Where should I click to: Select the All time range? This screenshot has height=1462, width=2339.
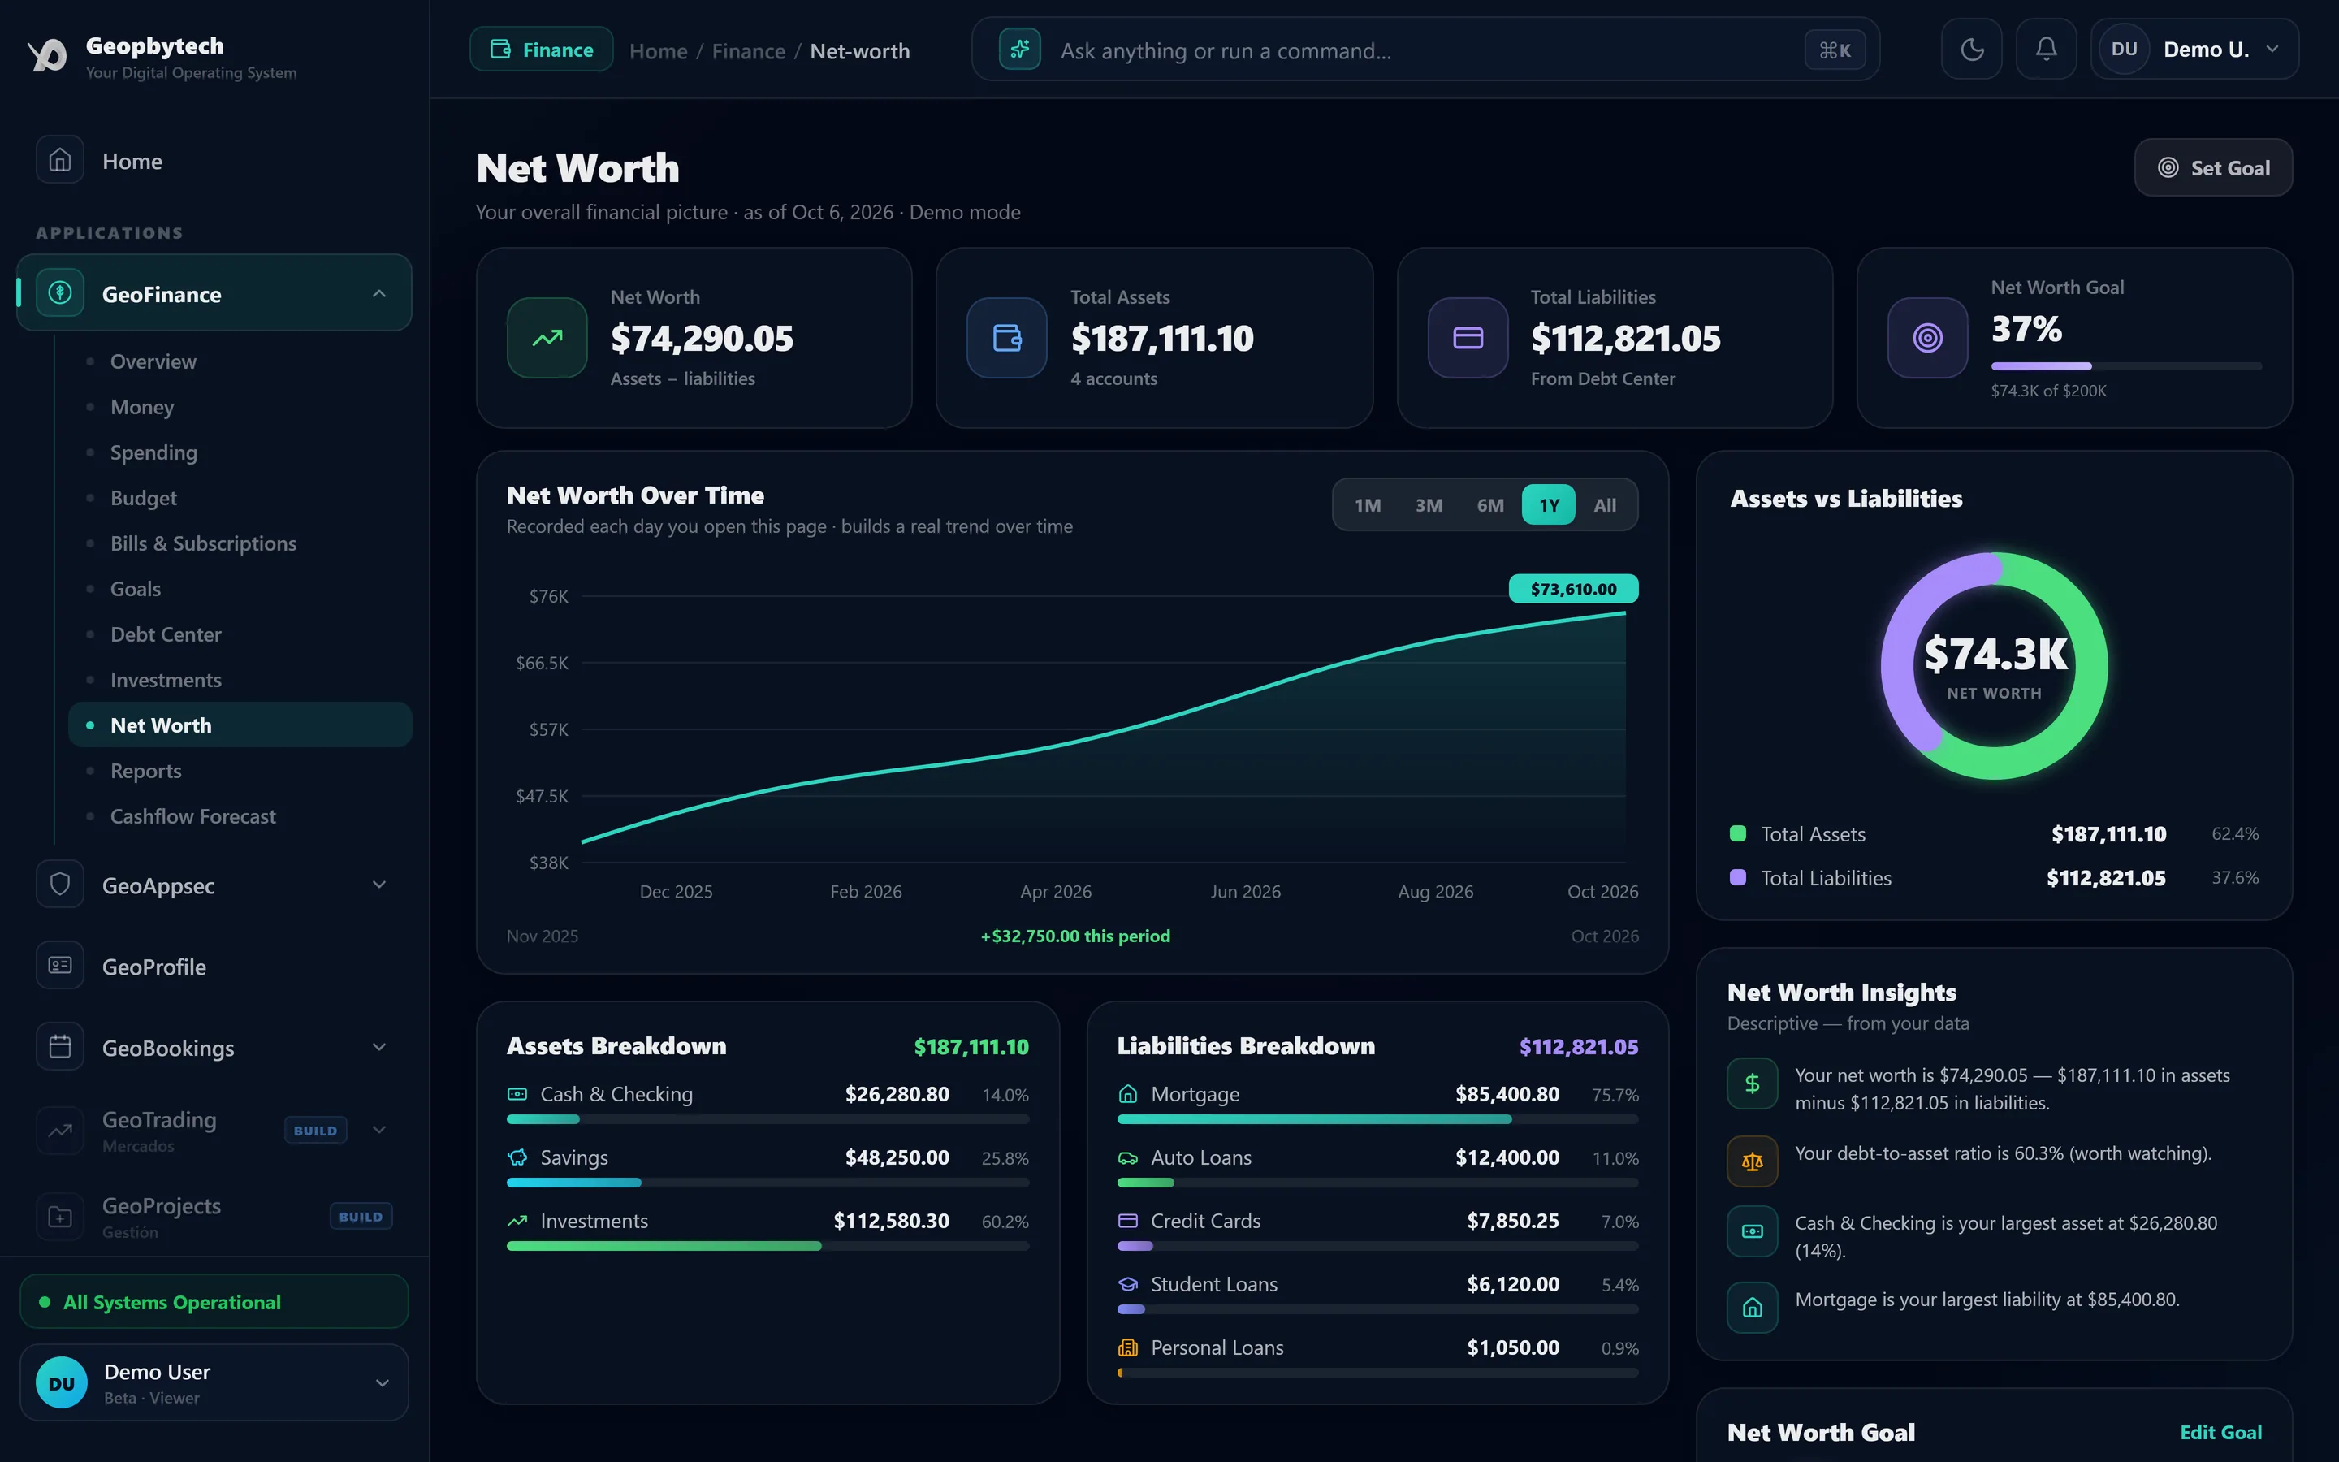(x=1605, y=504)
